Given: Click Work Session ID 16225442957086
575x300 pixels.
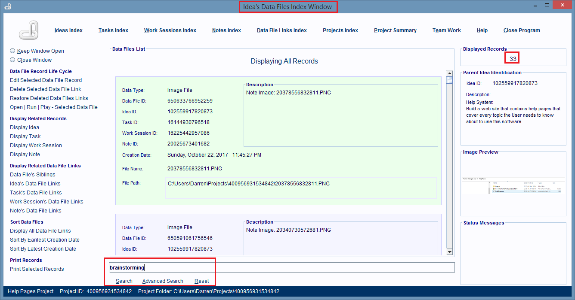Looking at the screenshot, I should [x=189, y=133].
